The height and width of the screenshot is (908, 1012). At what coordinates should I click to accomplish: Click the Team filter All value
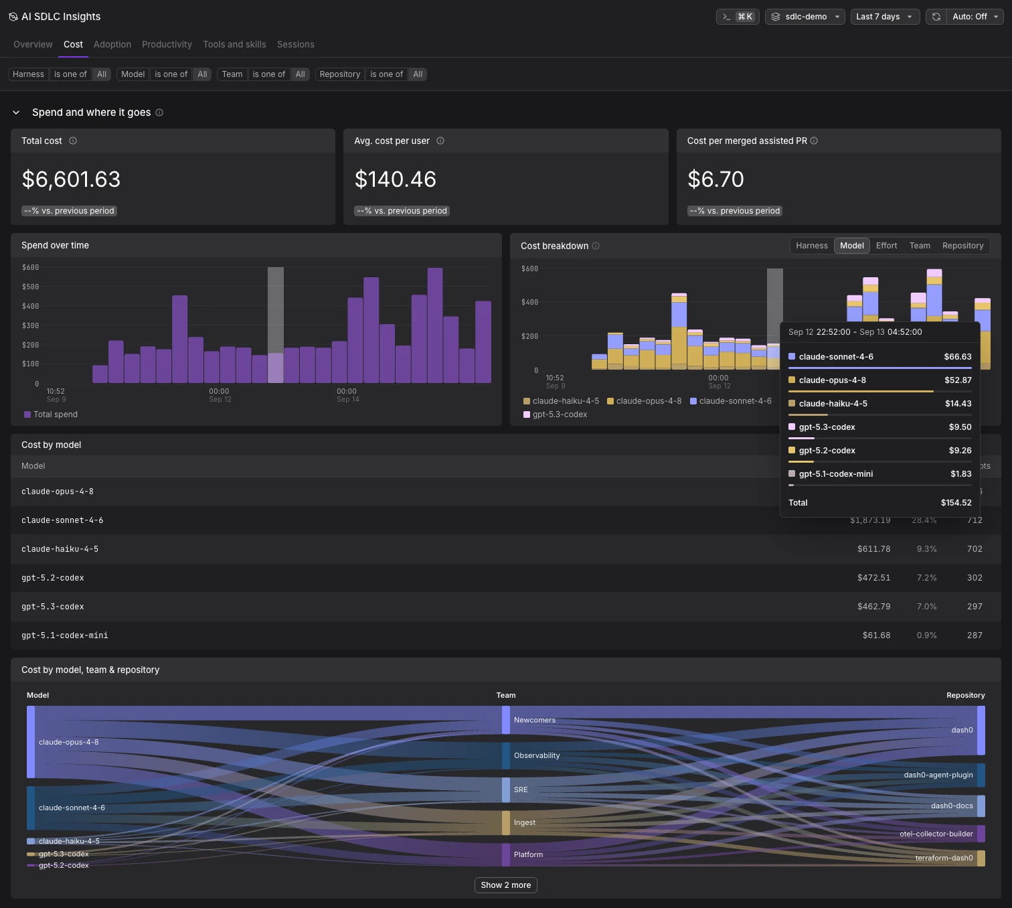(300, 74)
